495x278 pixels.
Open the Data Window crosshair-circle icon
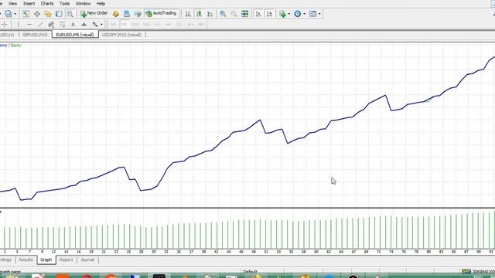(x=37, y=14)
